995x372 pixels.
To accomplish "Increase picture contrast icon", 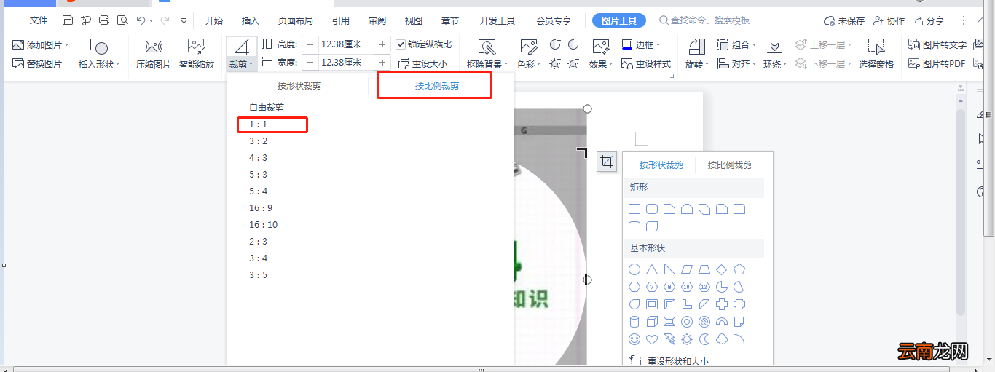I will (555, 45).
